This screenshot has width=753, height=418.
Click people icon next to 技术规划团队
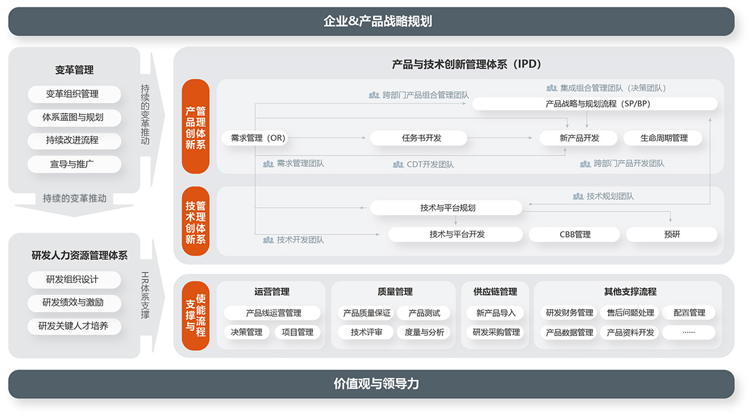click(578, 196)
